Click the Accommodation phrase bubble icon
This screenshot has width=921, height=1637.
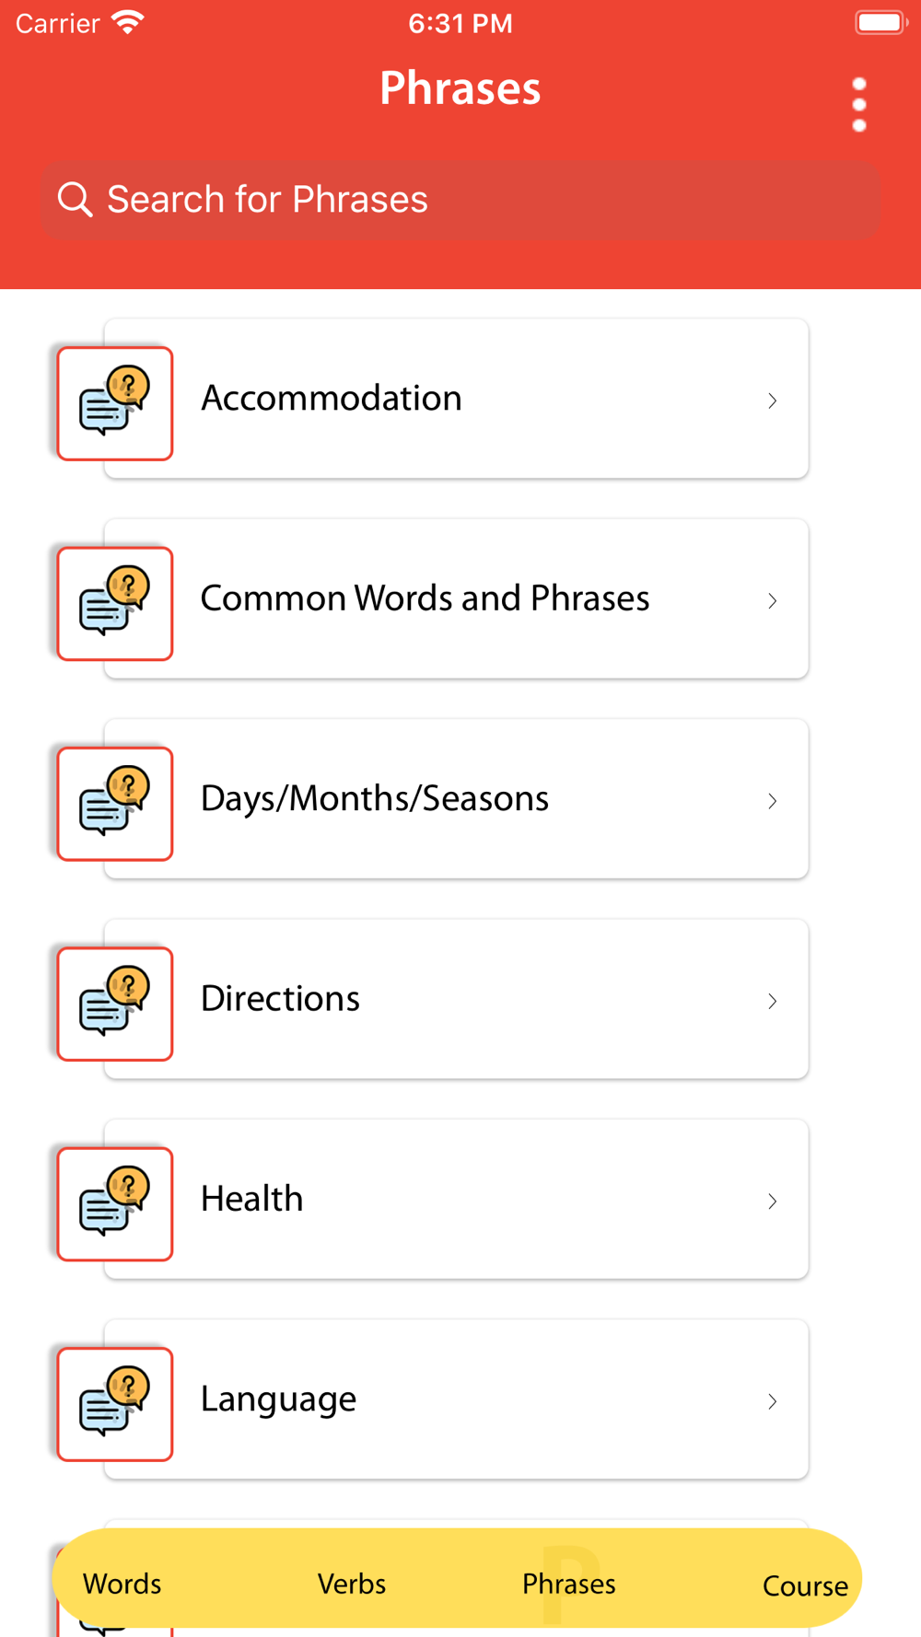(115, 403)
